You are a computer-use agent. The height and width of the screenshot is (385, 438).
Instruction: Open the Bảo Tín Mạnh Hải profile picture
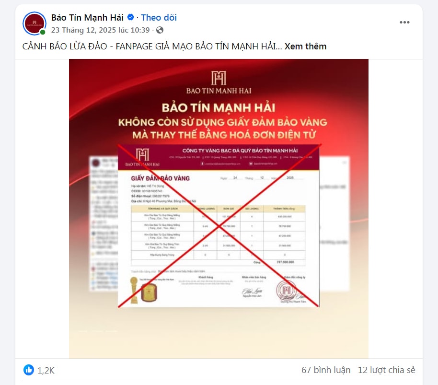click(x=35, y=23)
